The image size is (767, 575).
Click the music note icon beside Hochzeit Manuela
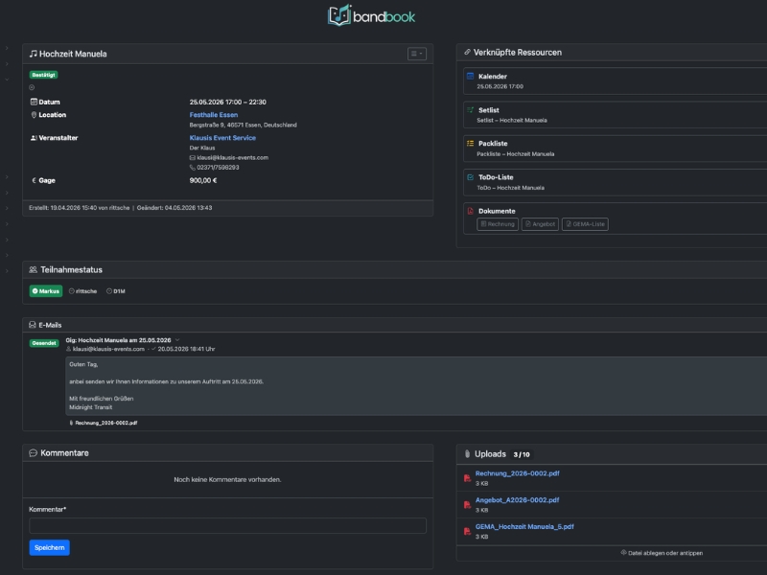click(x=33, y=54)
